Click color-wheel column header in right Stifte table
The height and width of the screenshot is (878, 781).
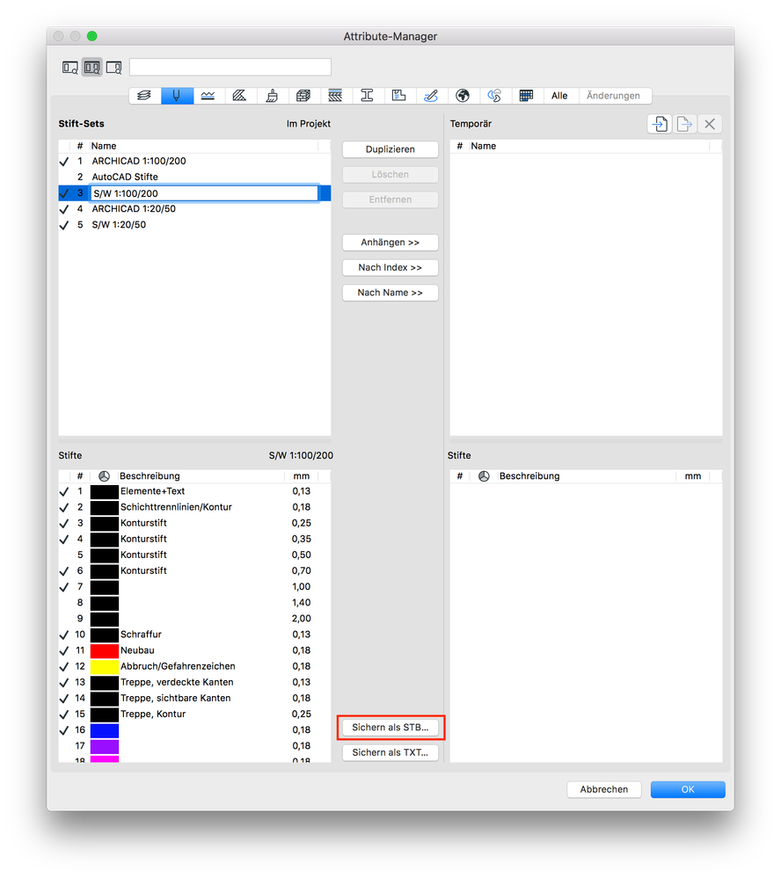point(484,476)
